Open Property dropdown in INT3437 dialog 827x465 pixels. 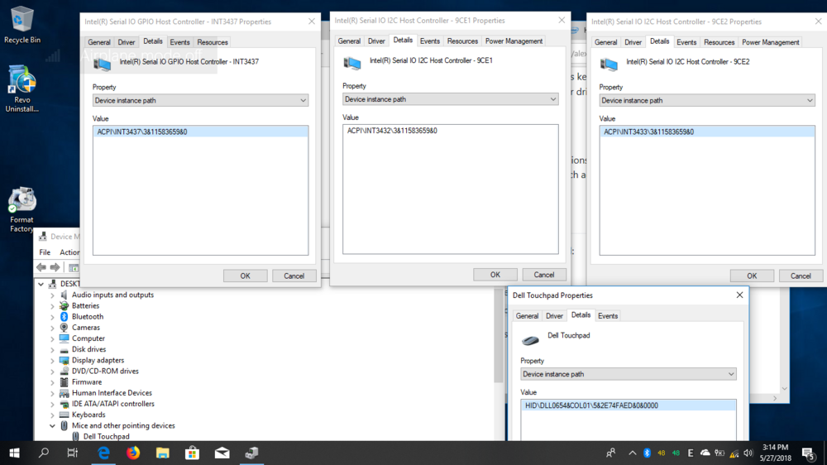coord(200,100)
